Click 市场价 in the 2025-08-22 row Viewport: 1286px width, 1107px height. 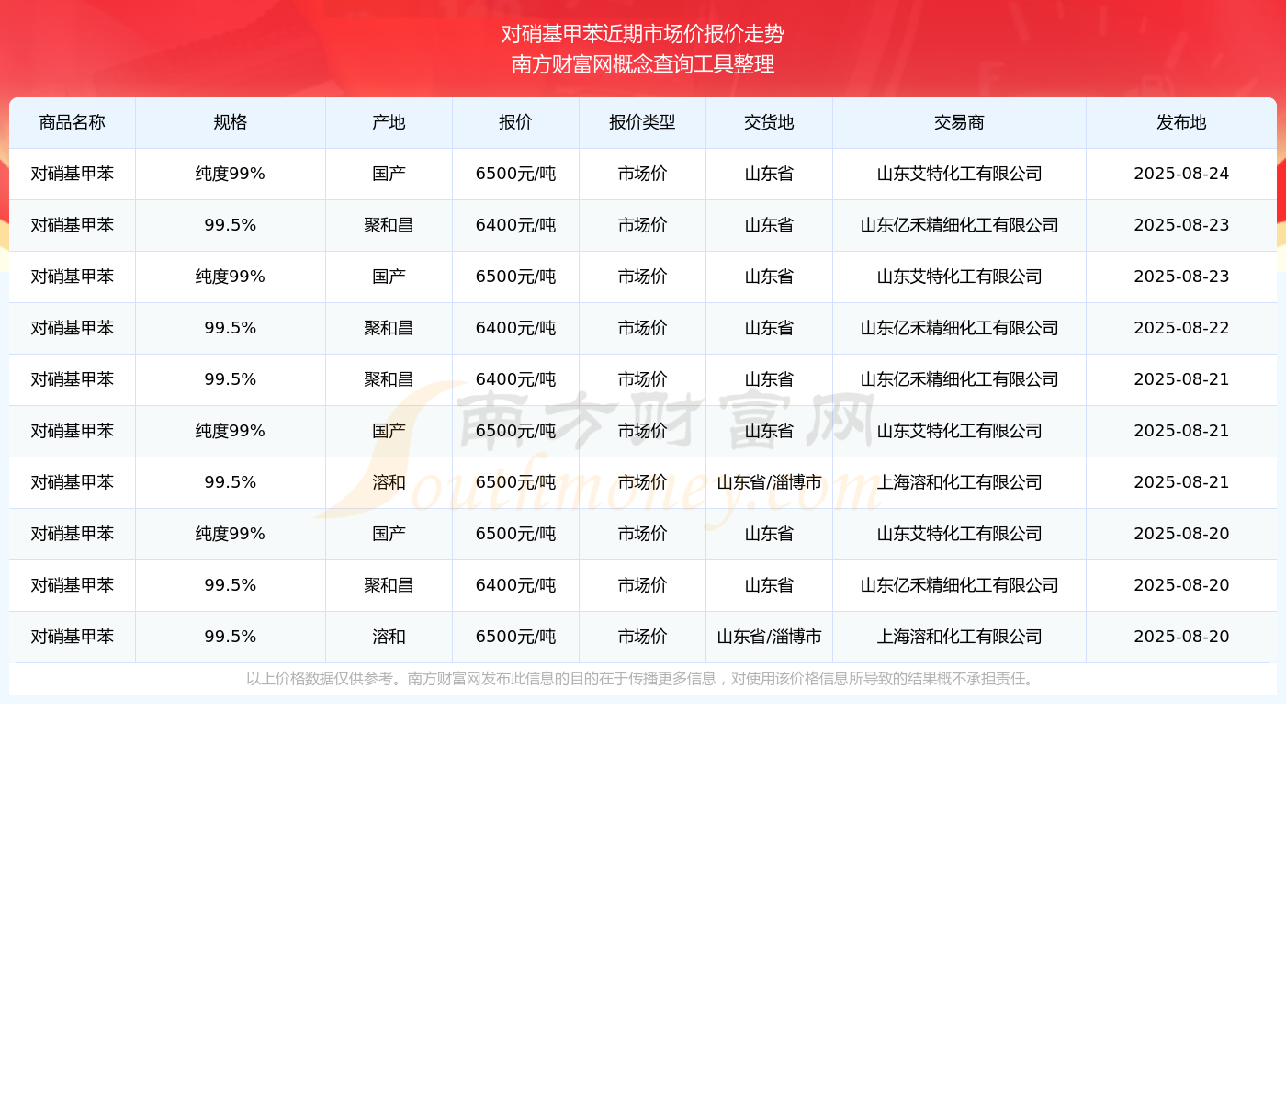click(642, 328)
